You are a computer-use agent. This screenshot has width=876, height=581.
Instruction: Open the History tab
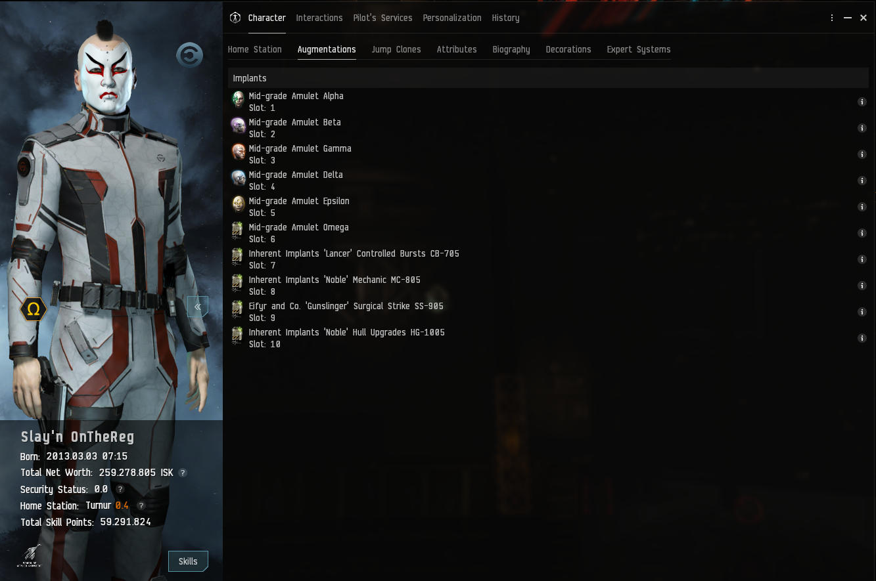tap(505, 18)
